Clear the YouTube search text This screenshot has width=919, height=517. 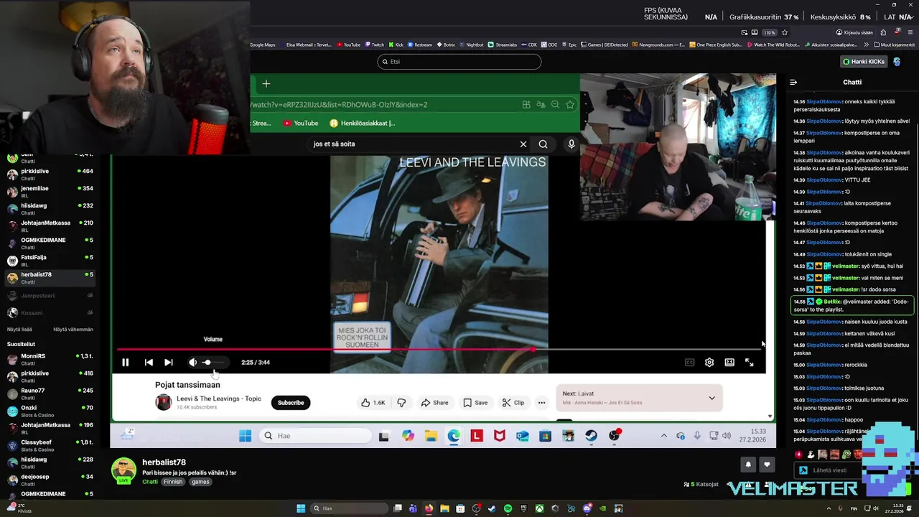click(523, 144)
